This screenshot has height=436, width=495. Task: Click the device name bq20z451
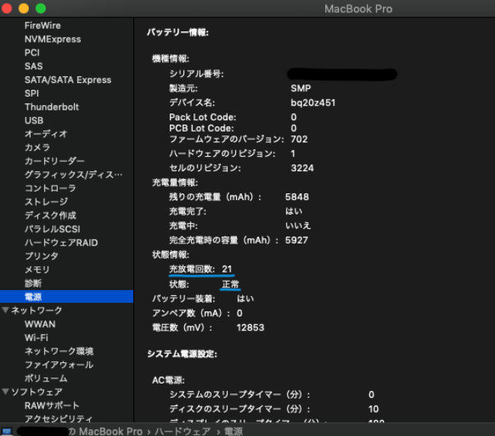pyautogui.click(x=313, y=103)
